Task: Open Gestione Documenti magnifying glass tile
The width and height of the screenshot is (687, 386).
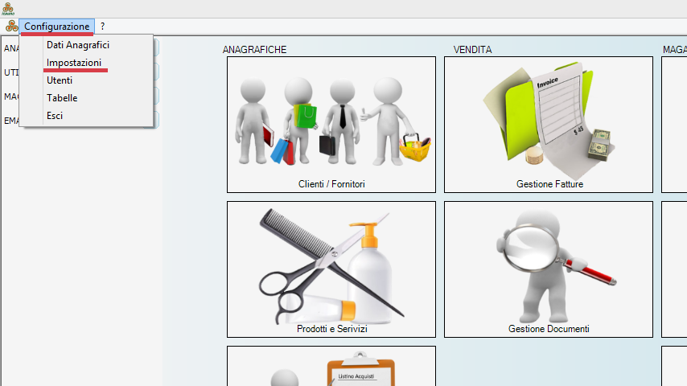Action: [548, 269]
